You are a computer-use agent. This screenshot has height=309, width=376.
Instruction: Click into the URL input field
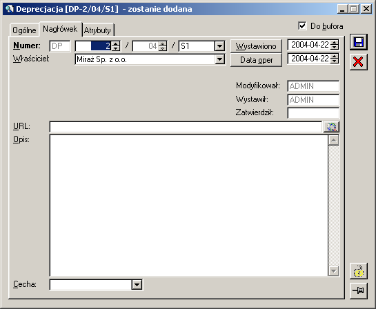[186, 127]
